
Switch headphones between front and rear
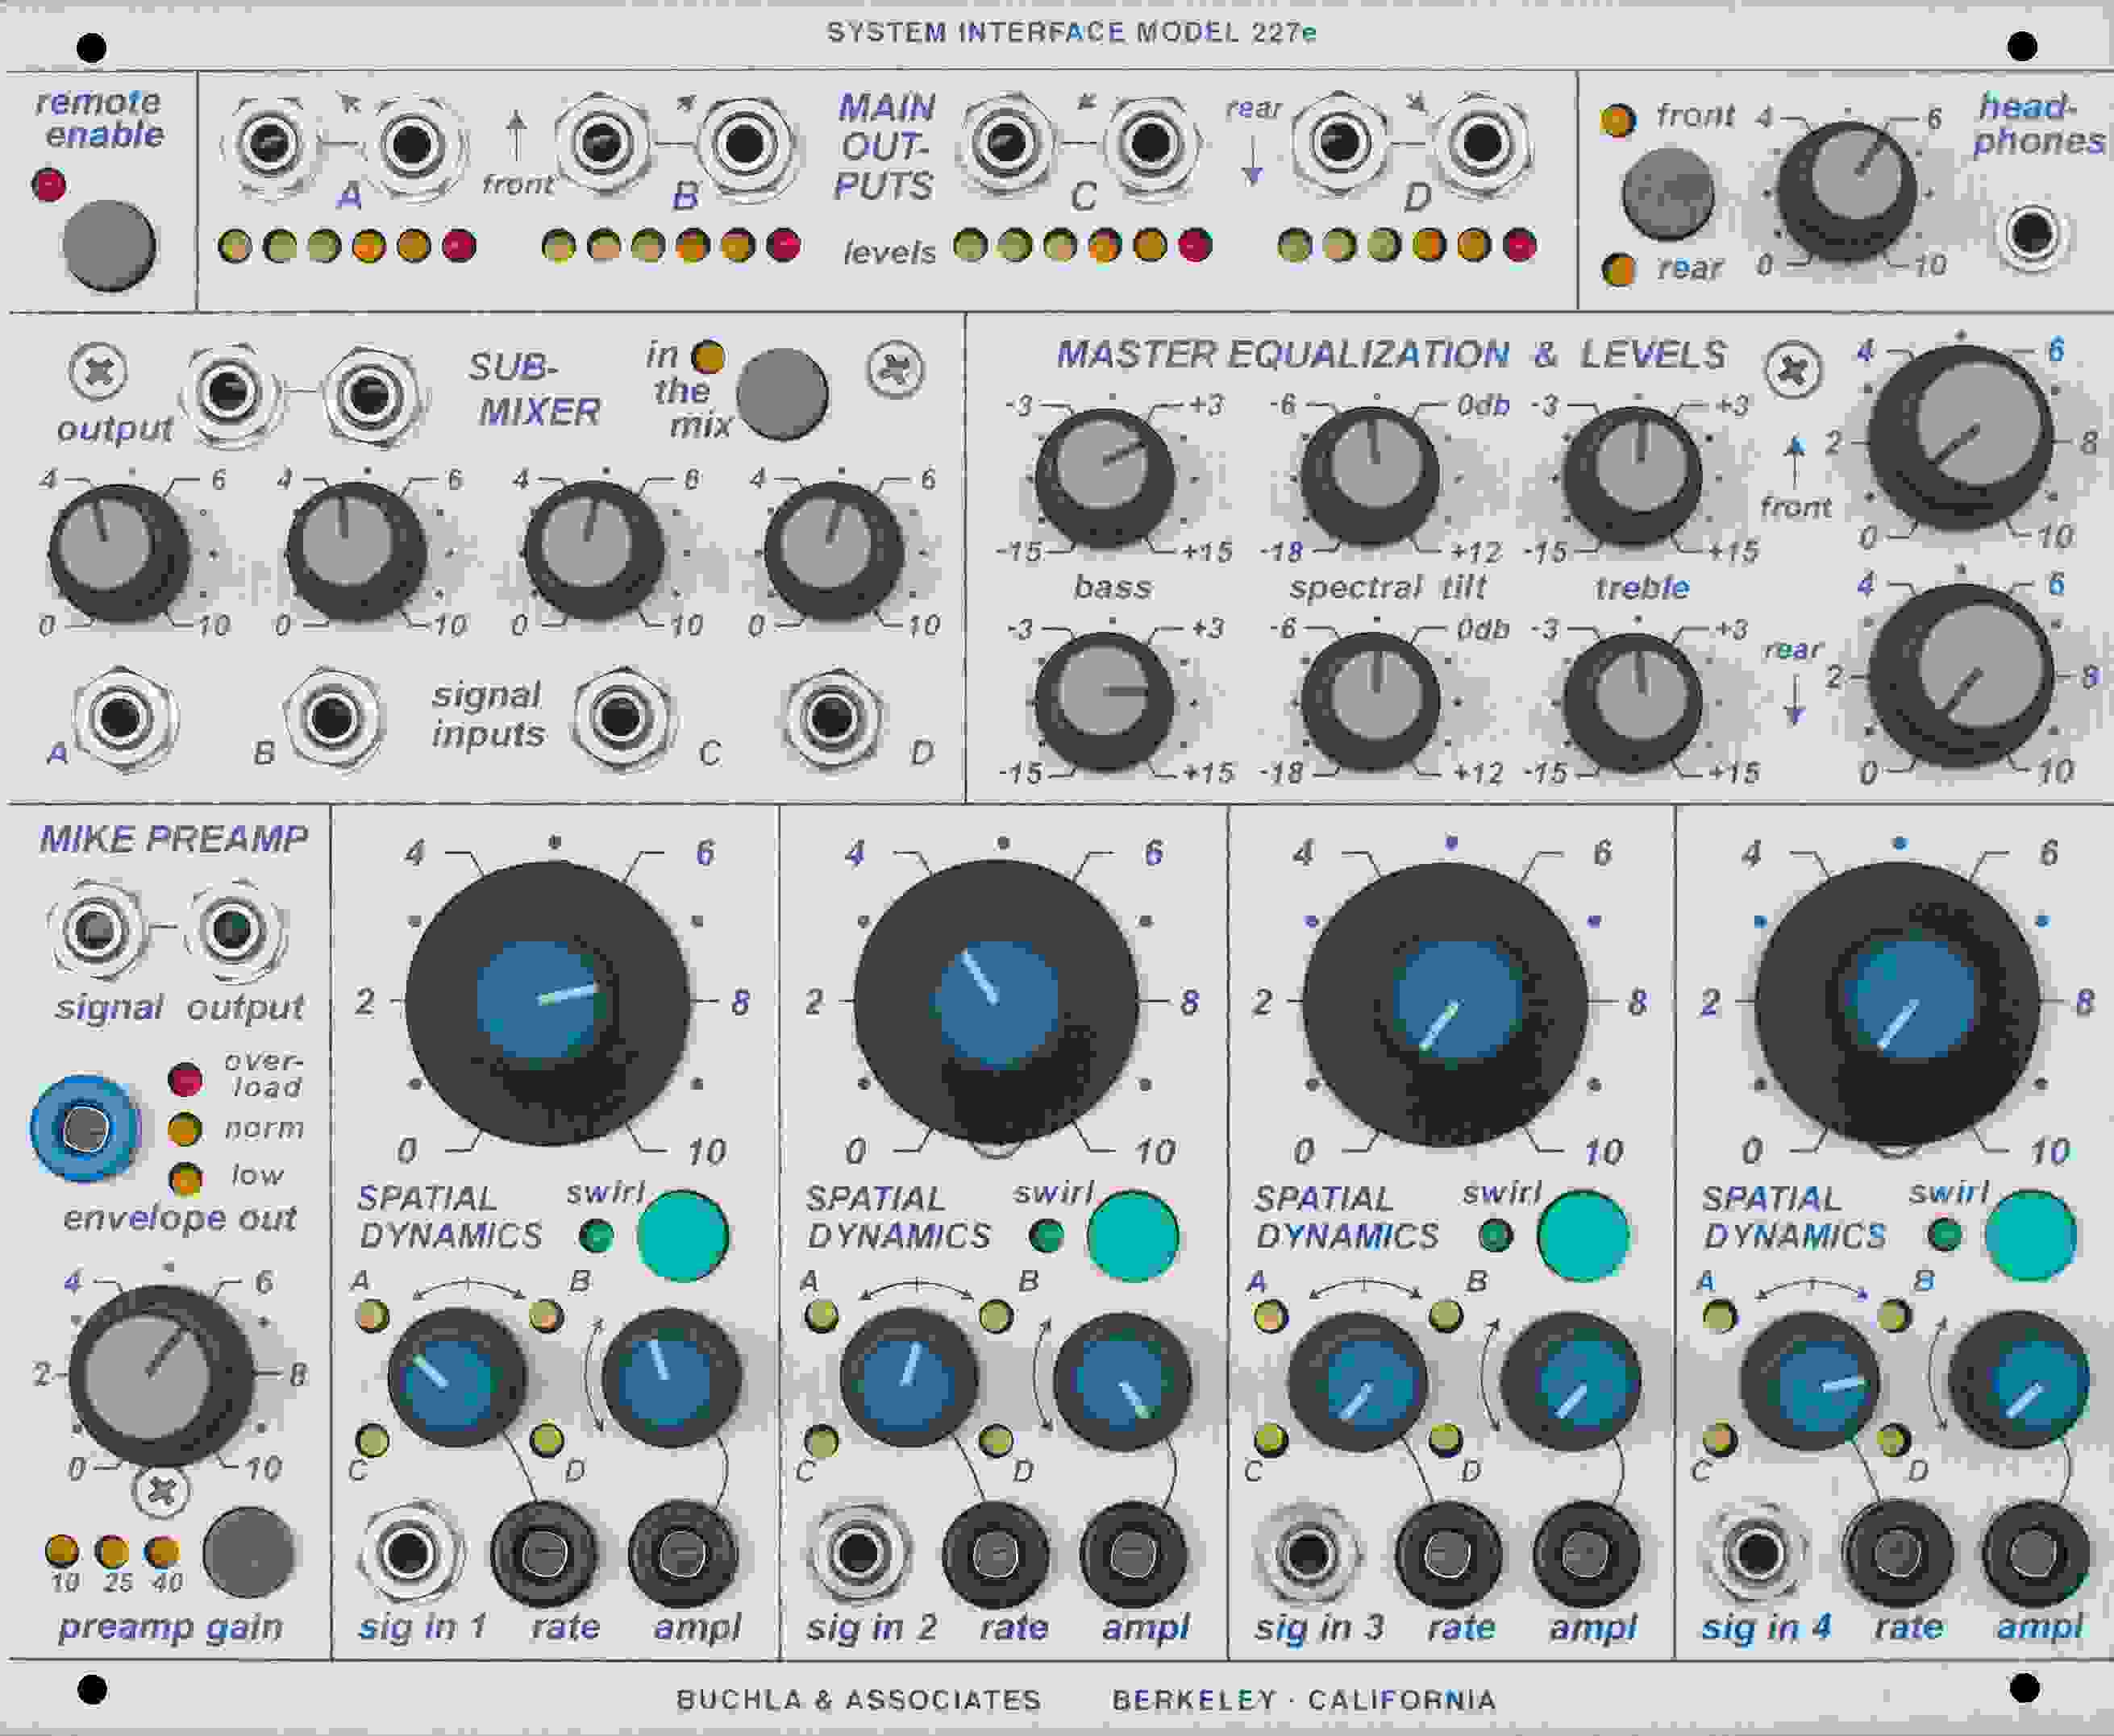click(1669, 193)
